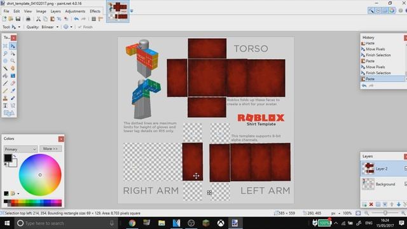Choose the Pan hand tool
The height and width of the screenshot is (229, 407).
coord(13,68)
